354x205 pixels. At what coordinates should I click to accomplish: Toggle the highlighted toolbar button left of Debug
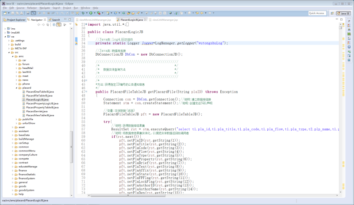34,13
